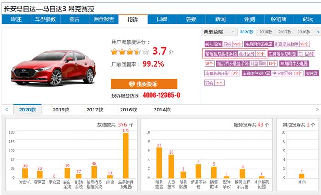Select the 2017款 year tab above charts
This screenshot has width=321, height=195.
[94, 110]
